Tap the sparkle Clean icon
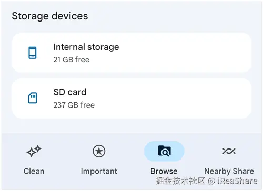263x191 pixels. 34,151
